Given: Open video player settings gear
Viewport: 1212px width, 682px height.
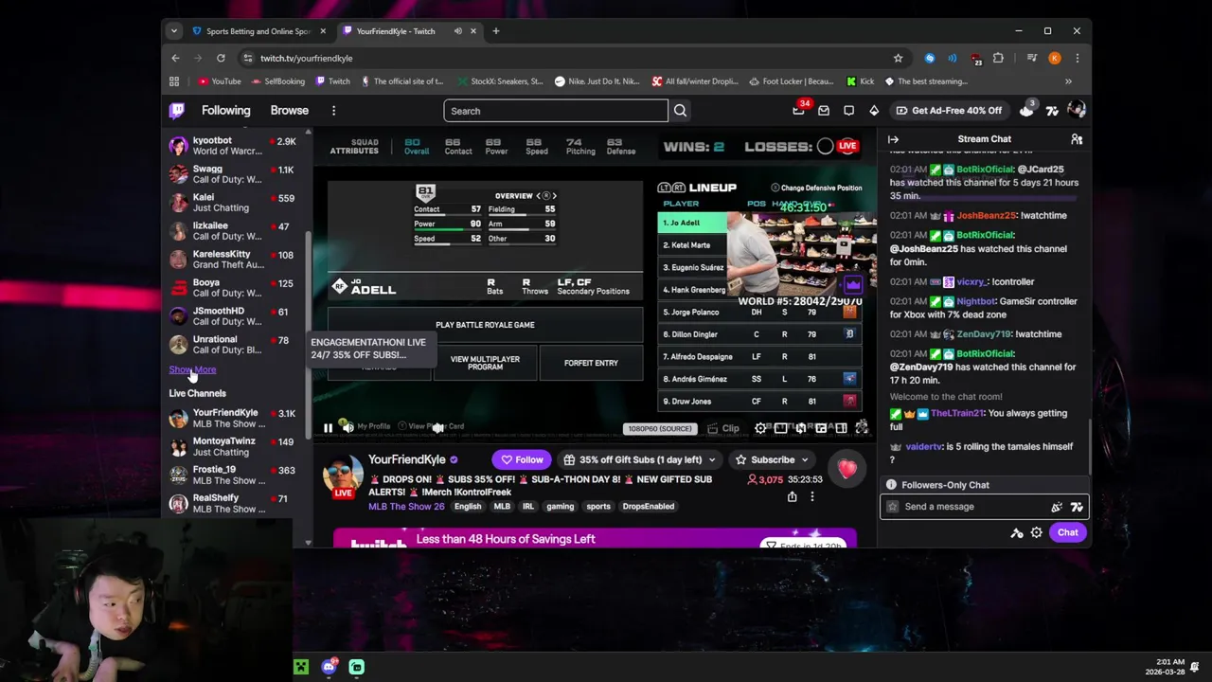Looking at the screenshot, I should click(x=760, y=428).
